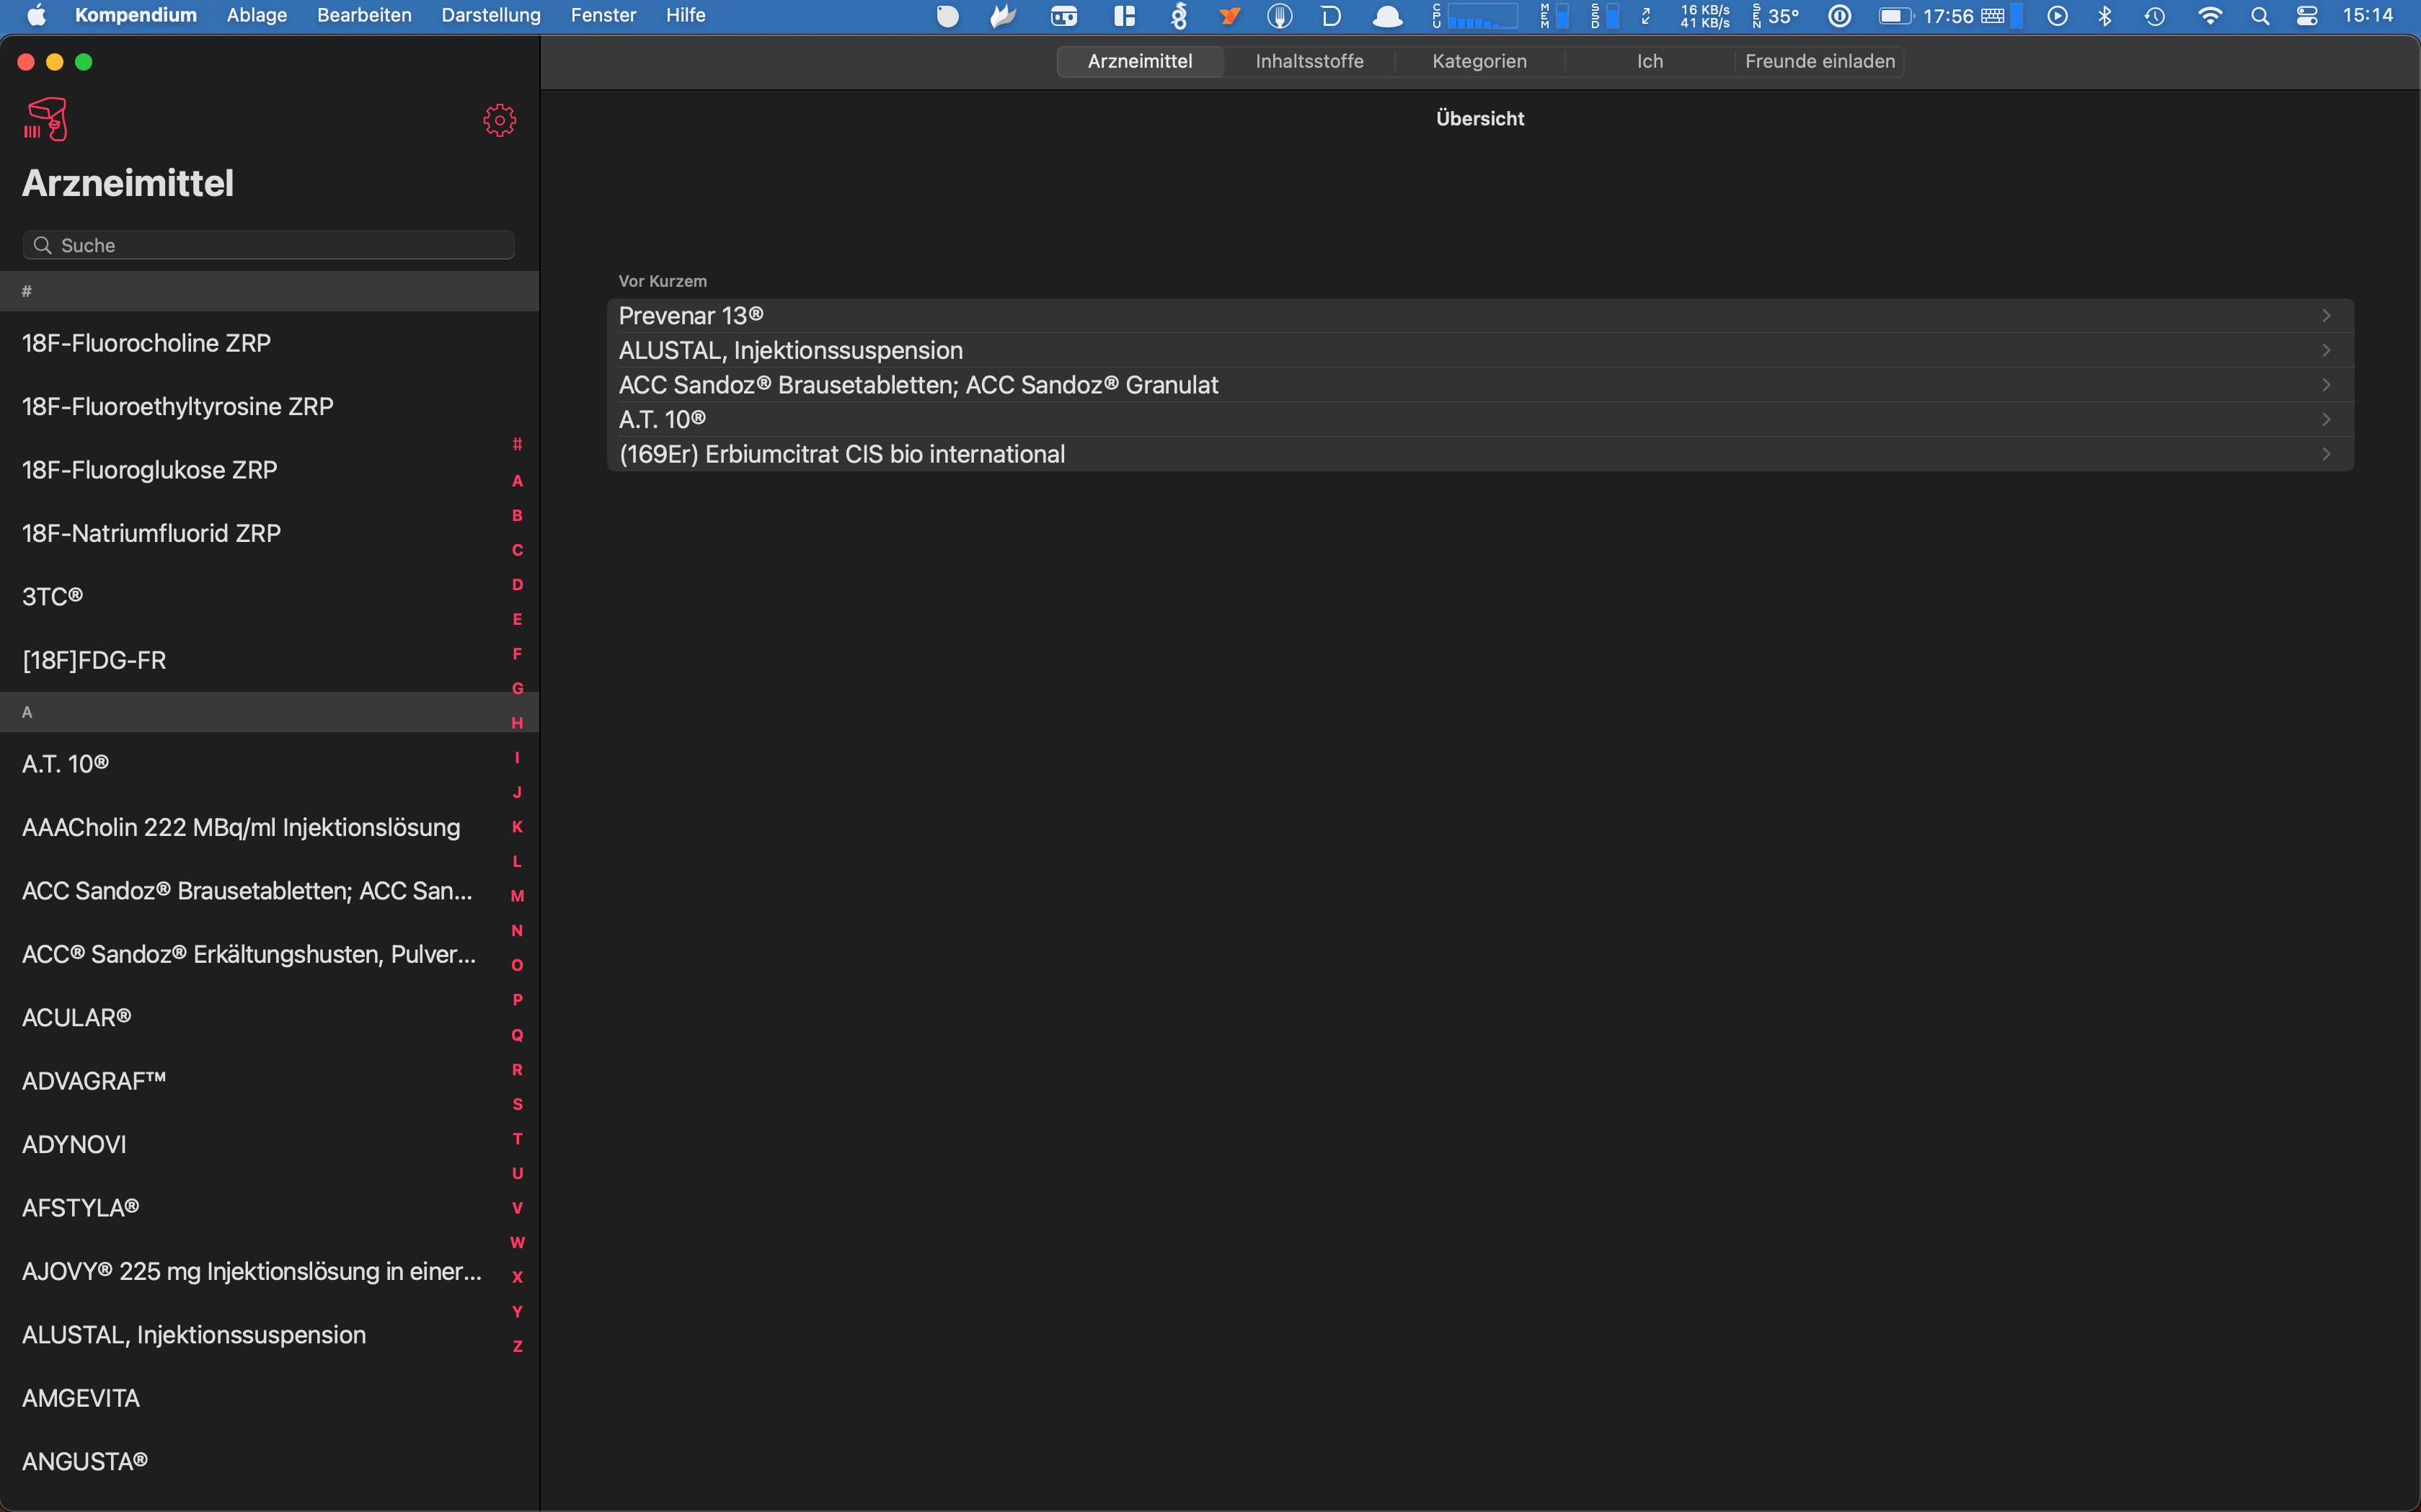Click the red settings gear icon
The height and width of the screenshot is (1512, 2421).
499,121
